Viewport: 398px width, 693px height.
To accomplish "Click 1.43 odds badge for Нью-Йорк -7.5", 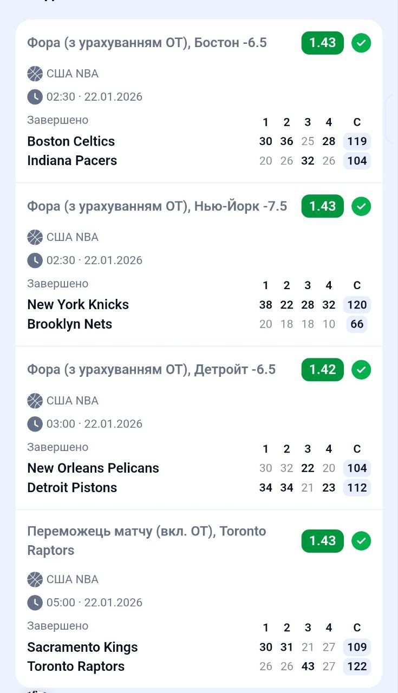I will 322,206.
